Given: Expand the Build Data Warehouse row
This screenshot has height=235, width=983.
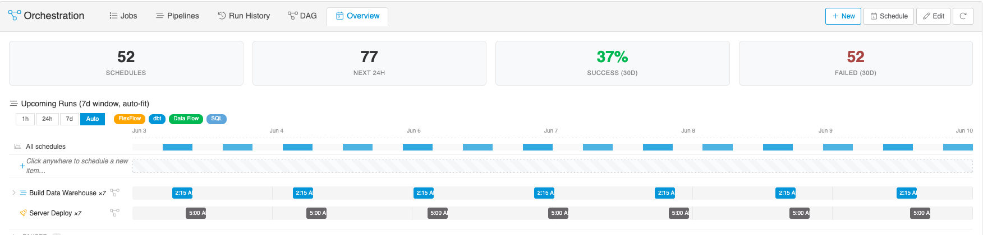Looking at the screenshot, I should [13, 192].
